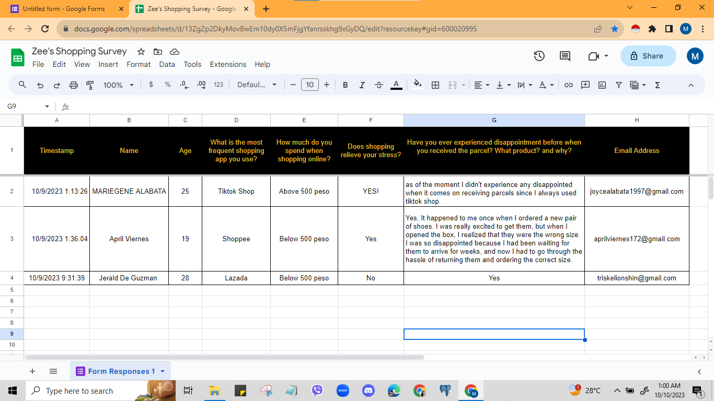This screenshot has height=401, width=714.
Task: Toggle italic formatting in the toolbar
Action: coord(362,85)
